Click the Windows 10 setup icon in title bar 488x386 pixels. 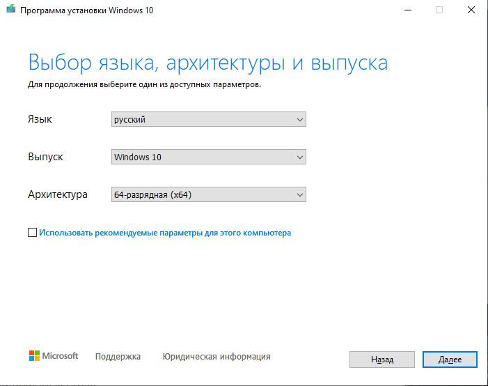(11, 9)
